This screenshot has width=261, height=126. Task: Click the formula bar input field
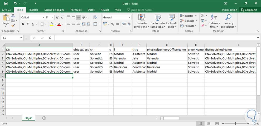click(156, 38)
